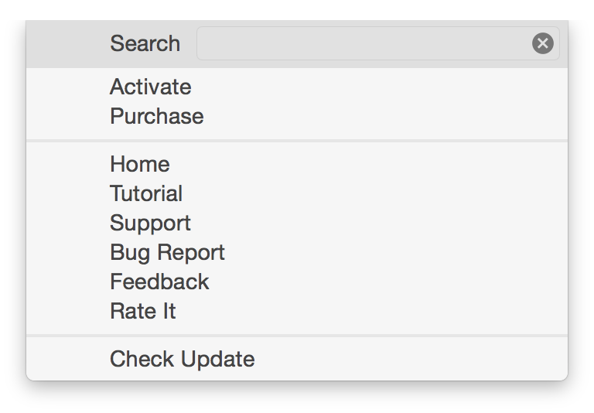The height and width of the screenshot is (413, 594).
Task: Send comments via the Feedback item
Action: point(159,282)
